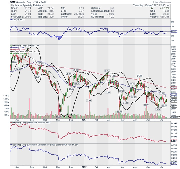Click the Low value 21.04
Image resolution: width=180 pixels, height=169 pixels.
[x=28, y=14]
